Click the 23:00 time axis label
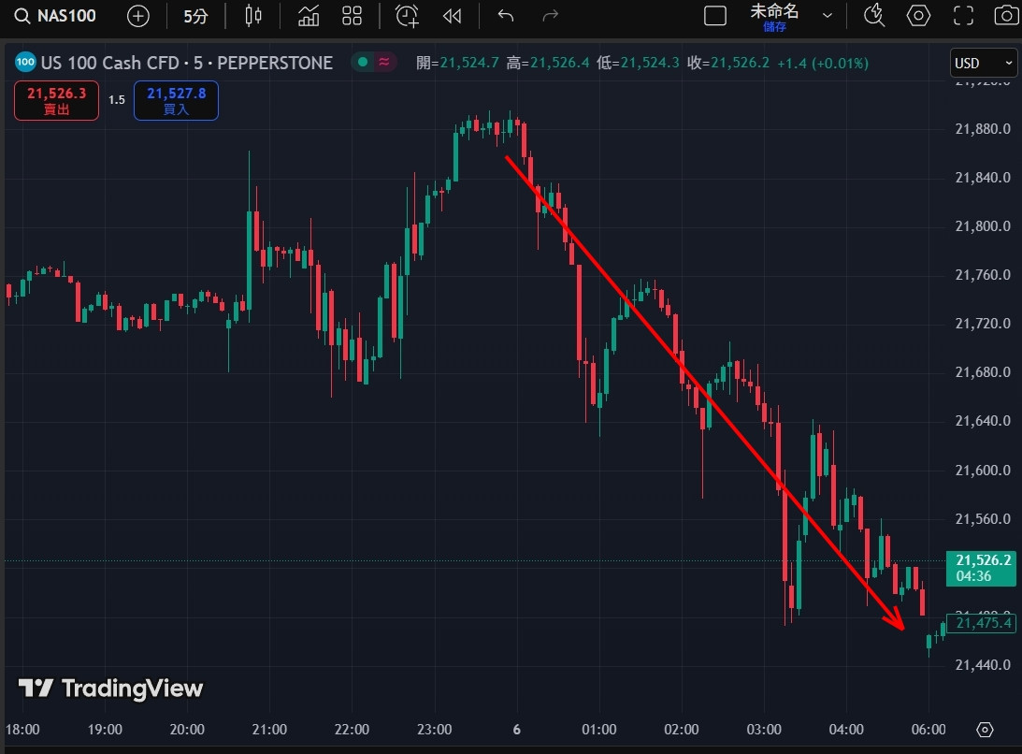Image resolution: width=1022 pixels, height=754 pixels. click(x=434, y=730)
